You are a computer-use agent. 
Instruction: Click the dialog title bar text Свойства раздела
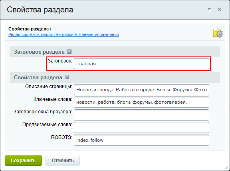(40, 10)
